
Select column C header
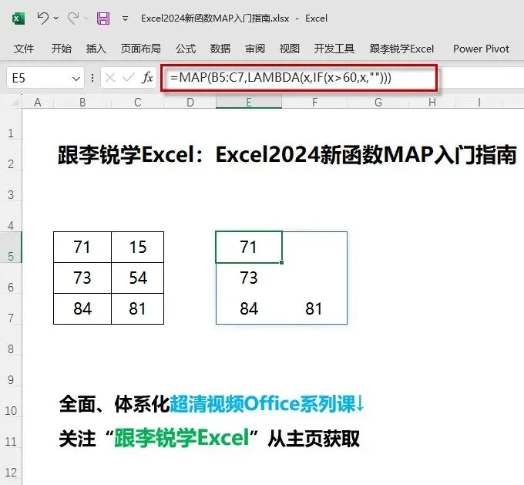[137, 102]
